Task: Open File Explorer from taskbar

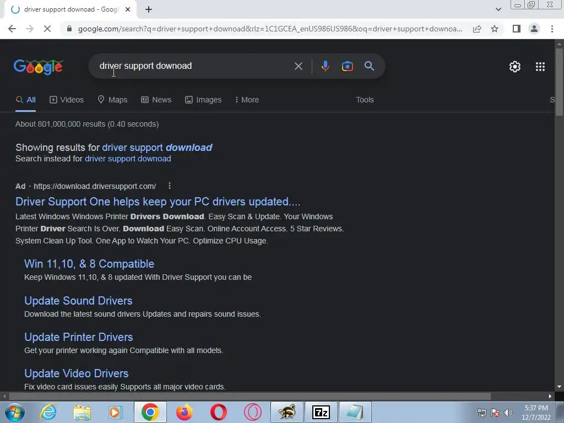Action: click(x=82, y=412)
